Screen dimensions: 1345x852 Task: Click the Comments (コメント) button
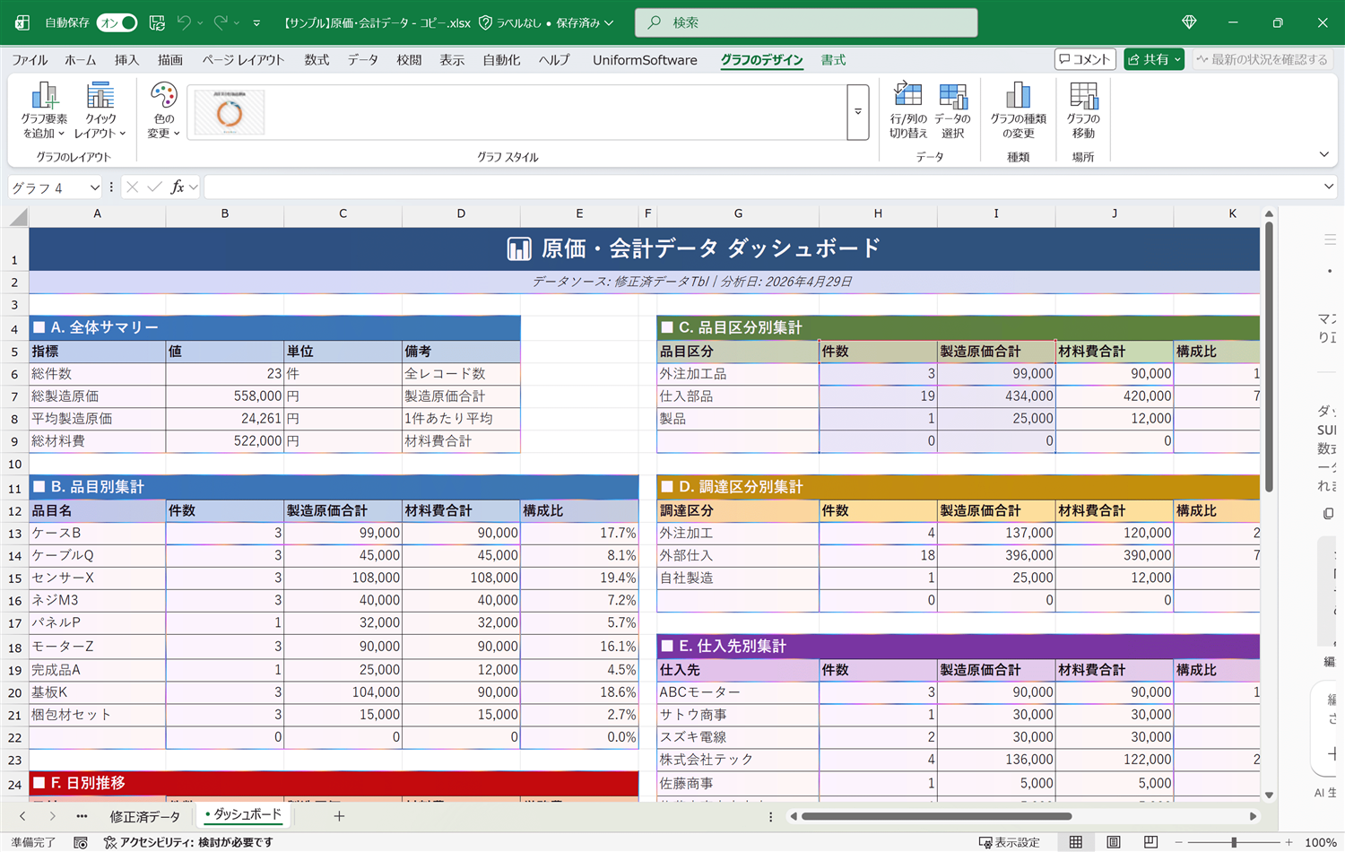(1085, 59)
